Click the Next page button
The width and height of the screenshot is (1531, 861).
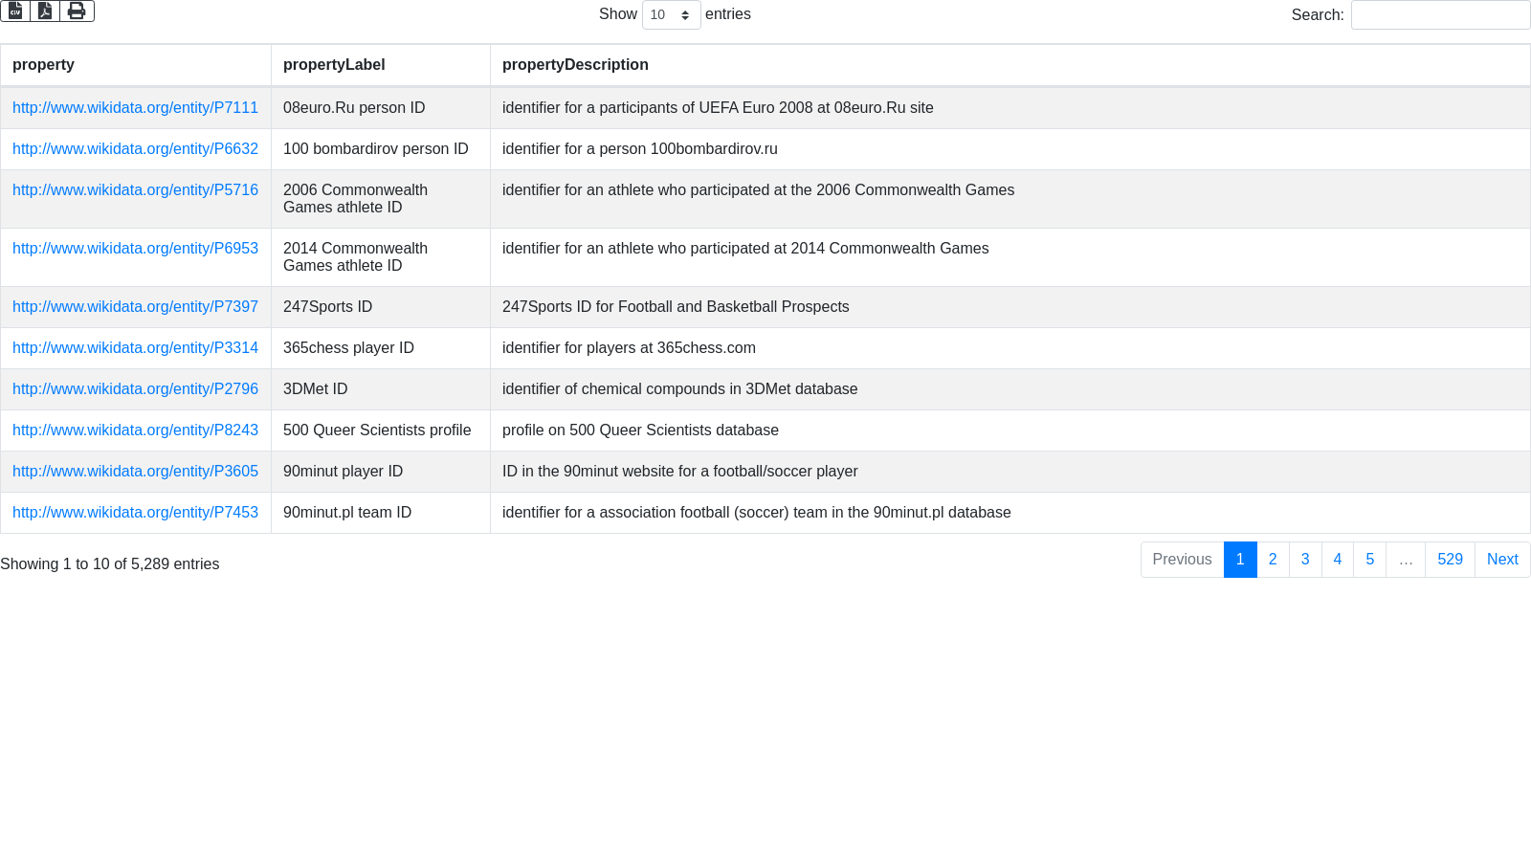(1502, 560)
